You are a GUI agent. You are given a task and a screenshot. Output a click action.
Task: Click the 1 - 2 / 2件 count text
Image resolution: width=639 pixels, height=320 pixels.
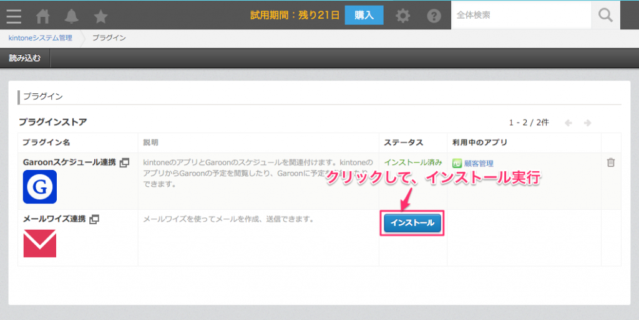pos(529,123)
